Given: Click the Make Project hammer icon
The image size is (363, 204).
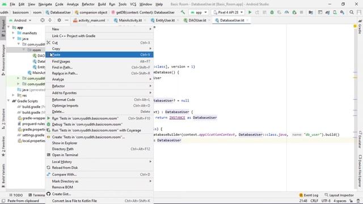Looking at the screenshot, I should coord(183,12).
